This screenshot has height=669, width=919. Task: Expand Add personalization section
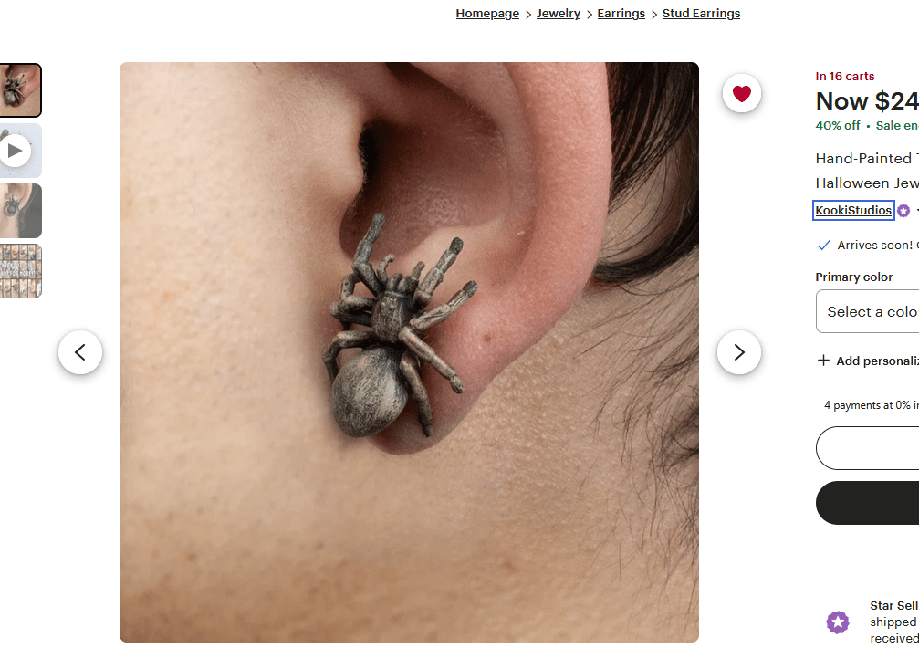869,361
